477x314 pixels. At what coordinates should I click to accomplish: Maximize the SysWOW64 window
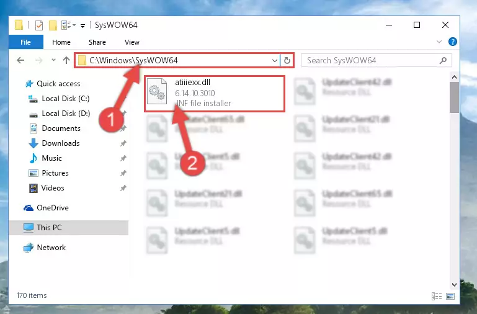point(417,25)
